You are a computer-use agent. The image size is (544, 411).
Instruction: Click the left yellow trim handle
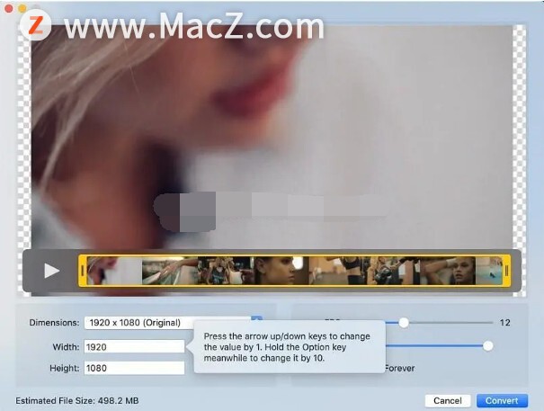(x=83, y=271)
